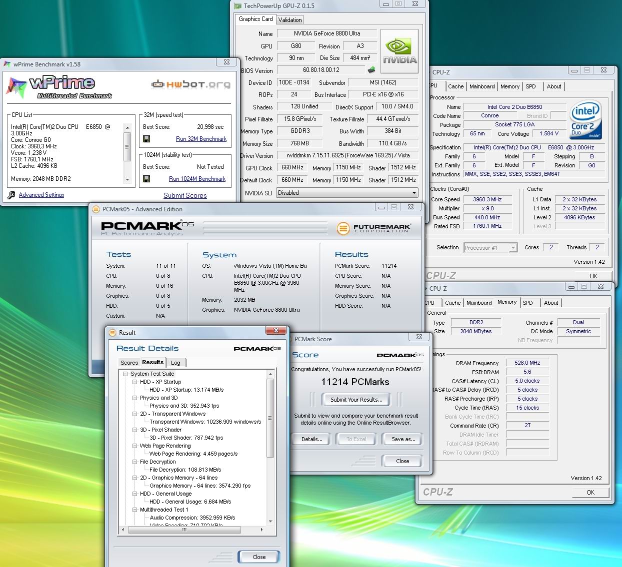The width and height of the screenshot is (622, 567).
Task: Open the Processor #1 selection dropdown in CPU-Z
Action: coord(512,248)
